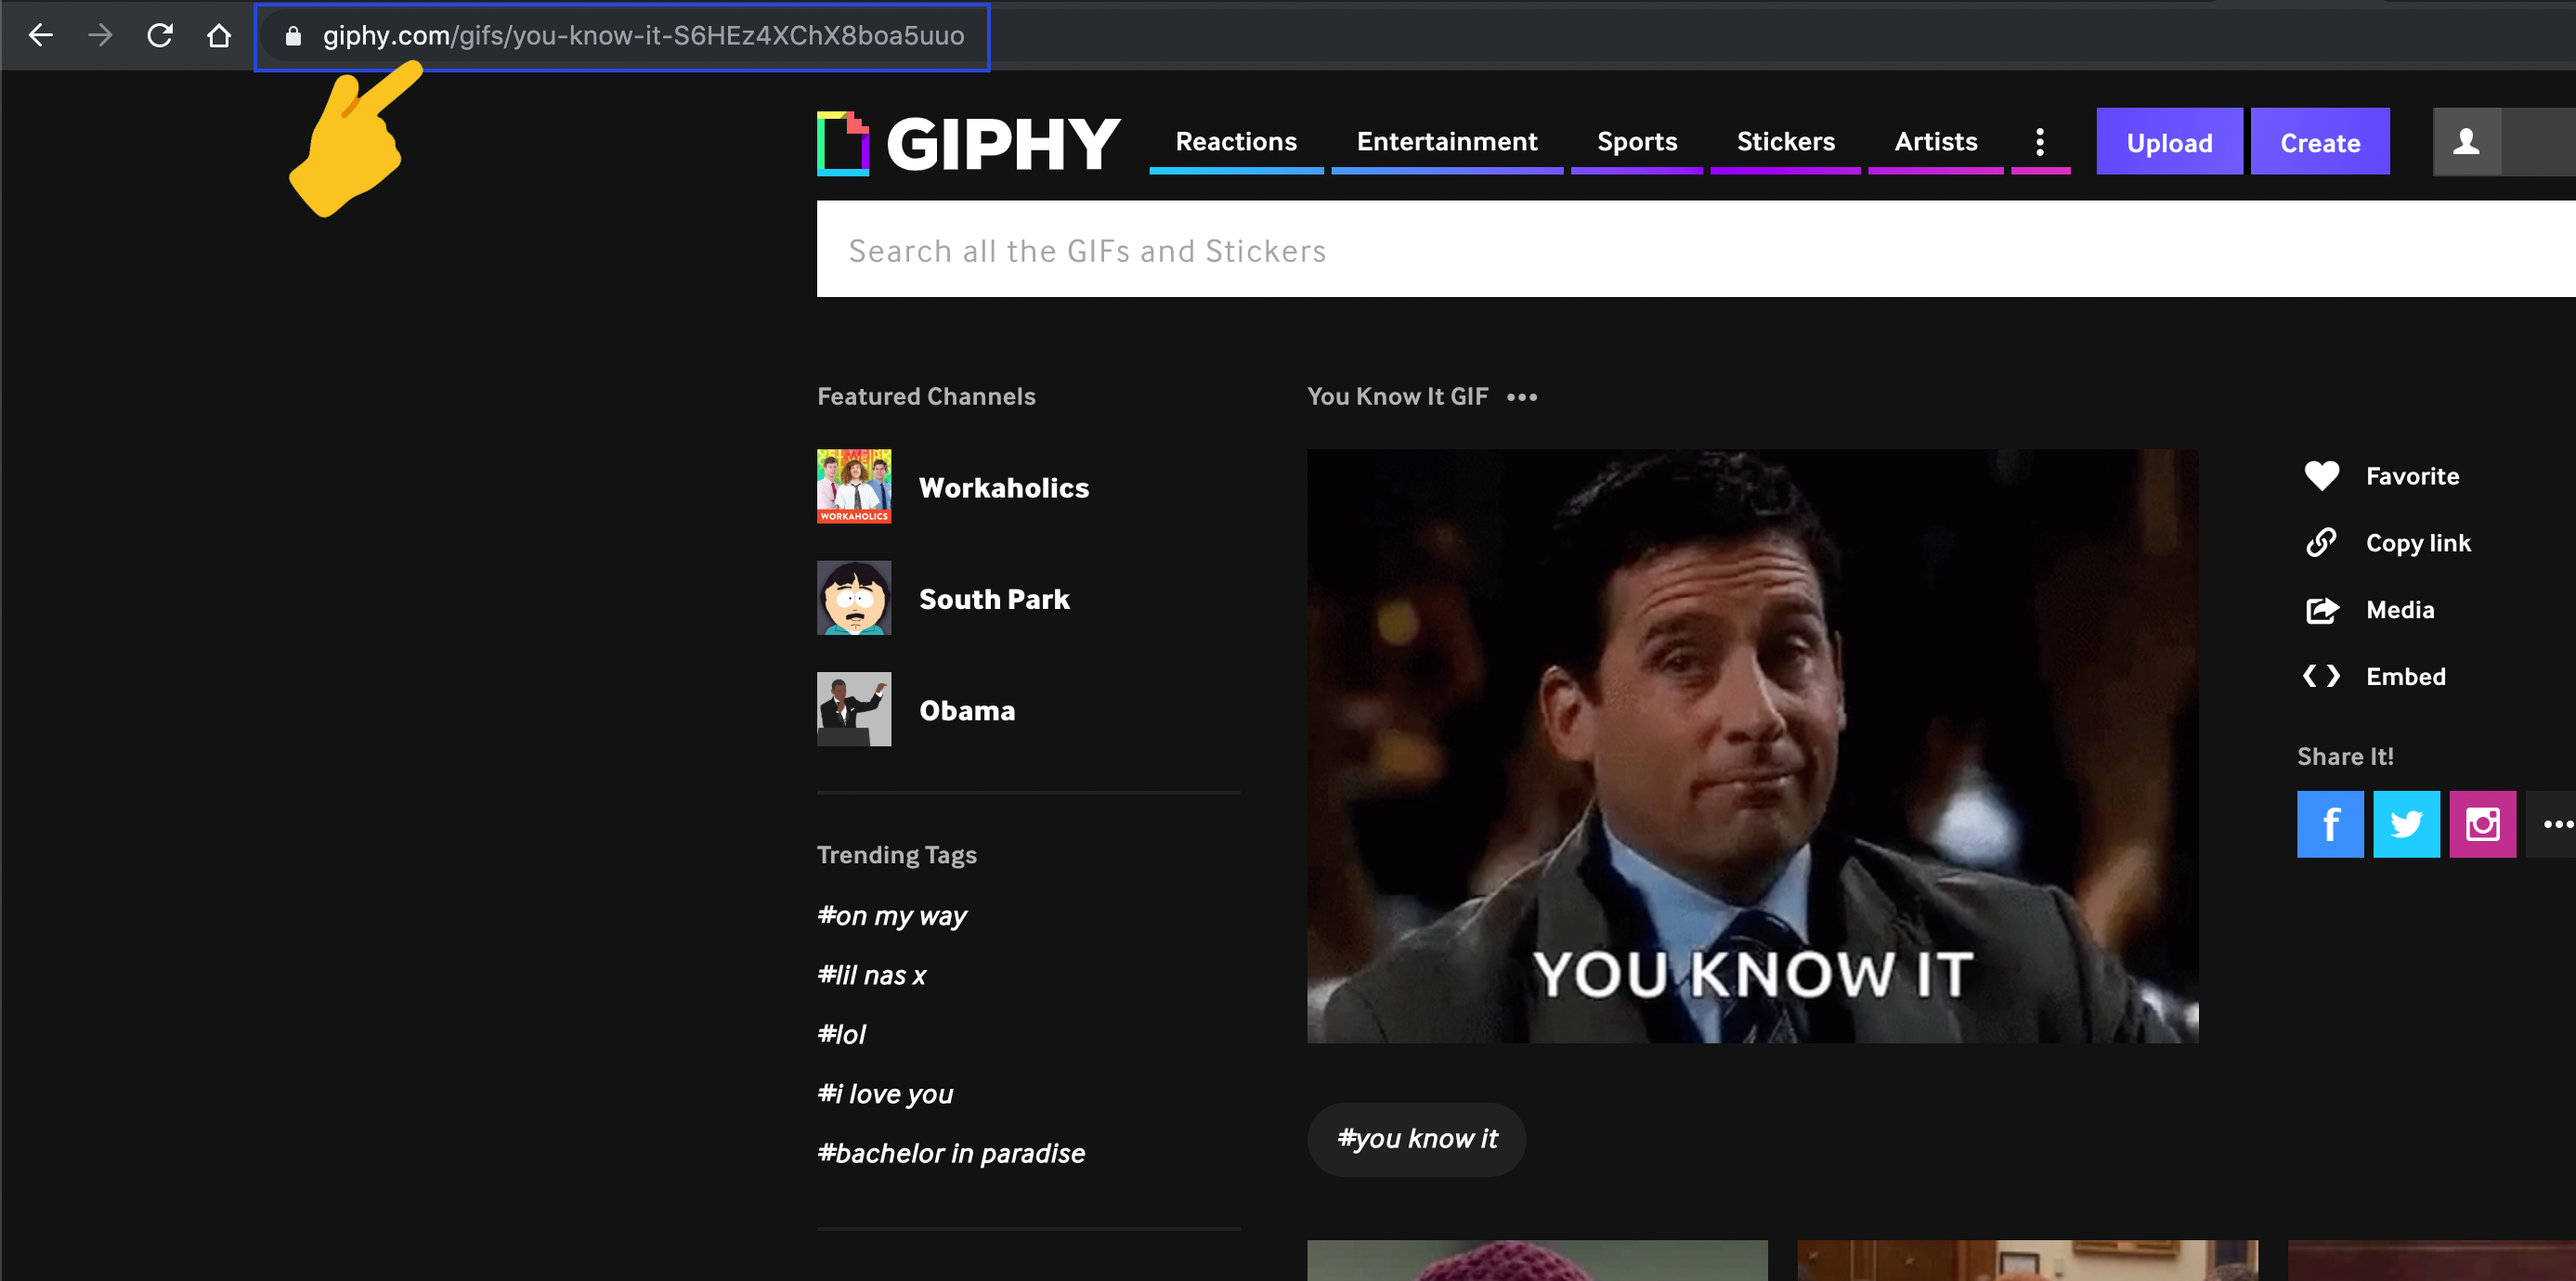This screenshot has height=1281, width=2576.
Task: Open the options menu beside You Know It GIF
Action: pyautogui.click(x=1521, y=397)
